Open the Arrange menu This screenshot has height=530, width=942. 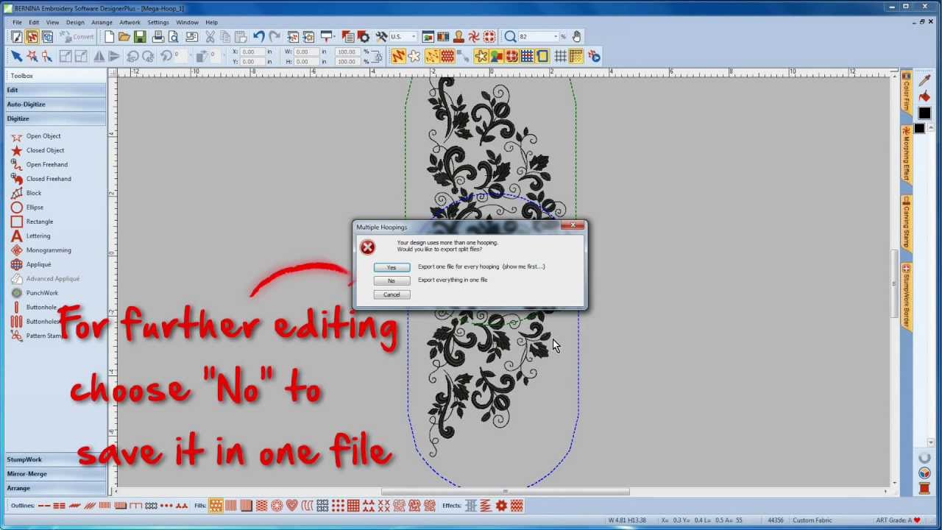[x=102, y=22]
